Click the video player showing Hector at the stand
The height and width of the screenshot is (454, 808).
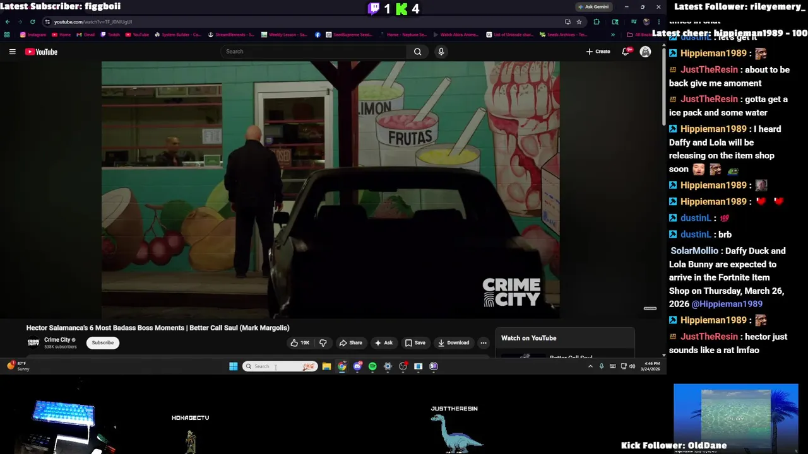[x=330, y=189]
